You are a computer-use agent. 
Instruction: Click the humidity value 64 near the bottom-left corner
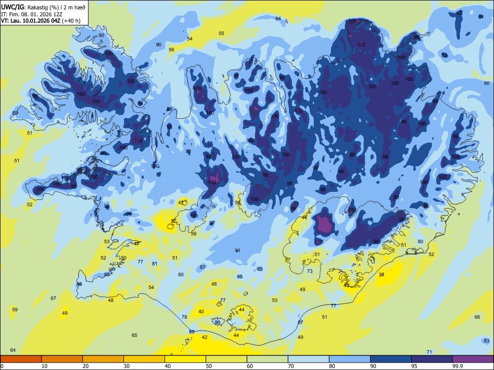[x=13, y=350]
